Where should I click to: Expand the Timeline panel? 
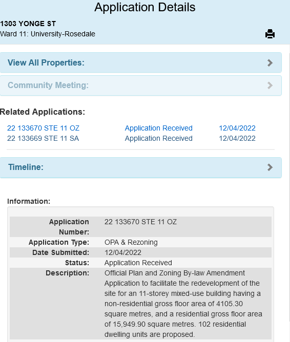[x=141, y=167]
